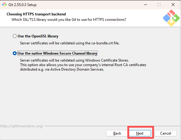This screenshot has width=181, height=140.
Task: Click the 'Which SSL/TLS library' question text
Action: point(69,20)
